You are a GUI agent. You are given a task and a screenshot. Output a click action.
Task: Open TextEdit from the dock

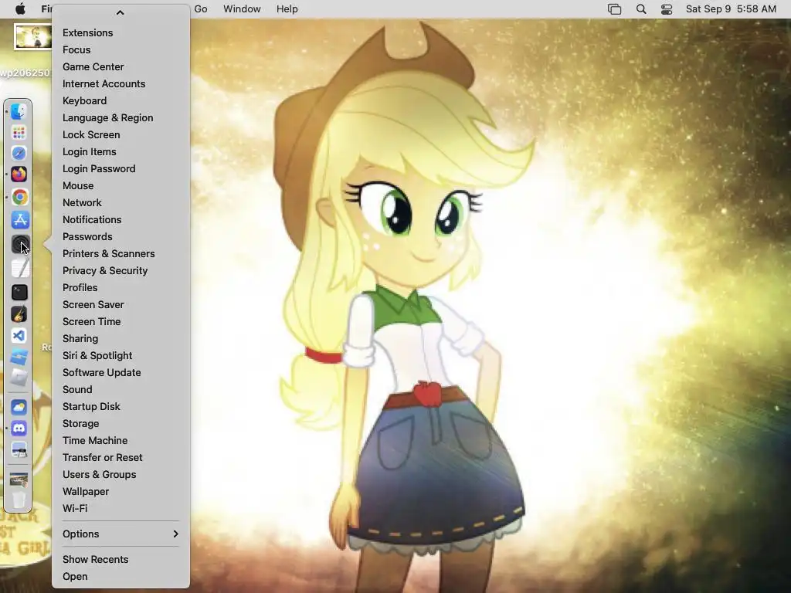point(20,268)
